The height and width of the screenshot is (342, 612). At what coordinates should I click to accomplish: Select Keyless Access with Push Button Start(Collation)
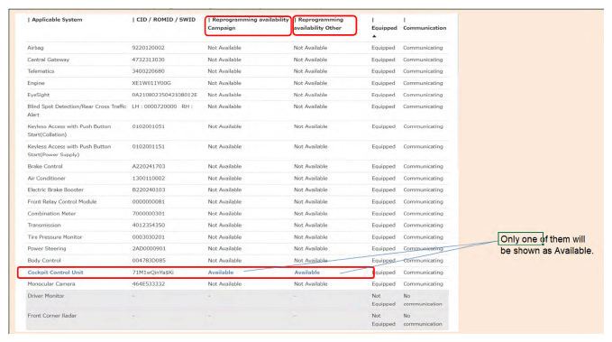[69, 131]
